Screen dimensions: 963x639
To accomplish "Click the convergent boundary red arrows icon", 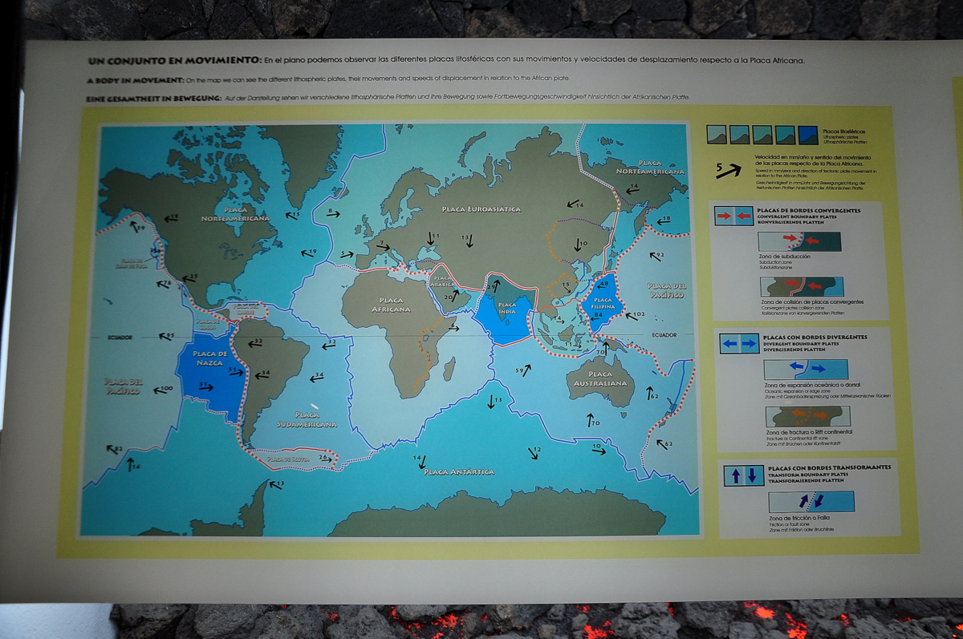I will click(x=731, y=215).
